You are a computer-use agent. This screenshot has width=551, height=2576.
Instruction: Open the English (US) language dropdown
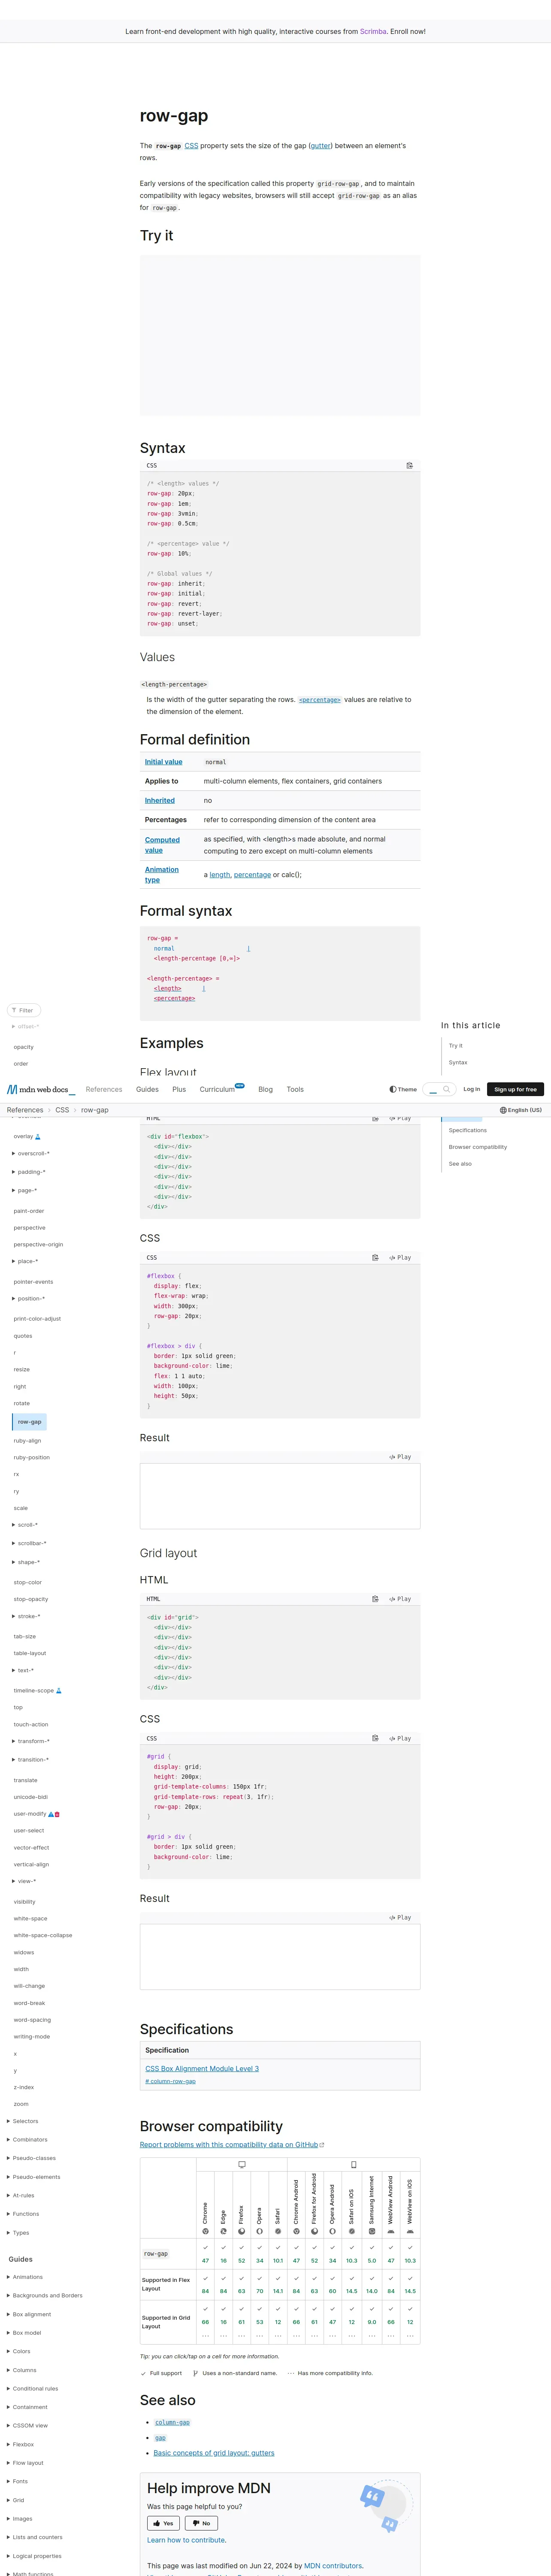click(521, 1110)
